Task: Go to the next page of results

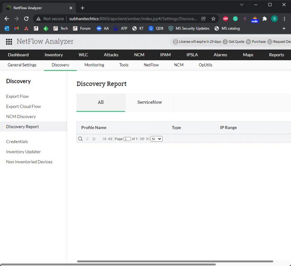Action: (142, 139)
